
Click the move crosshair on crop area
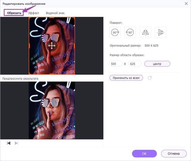[x=52, y=46]
